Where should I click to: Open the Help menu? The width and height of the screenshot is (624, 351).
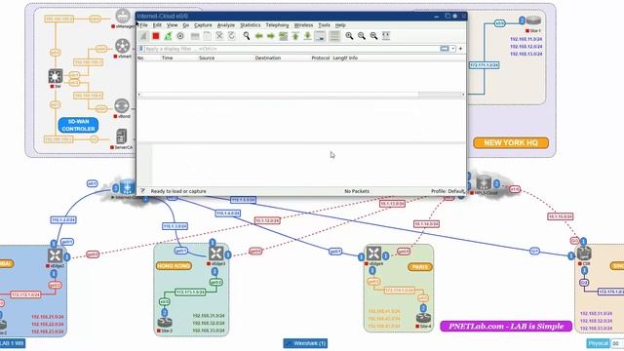(x=340, y=25)
